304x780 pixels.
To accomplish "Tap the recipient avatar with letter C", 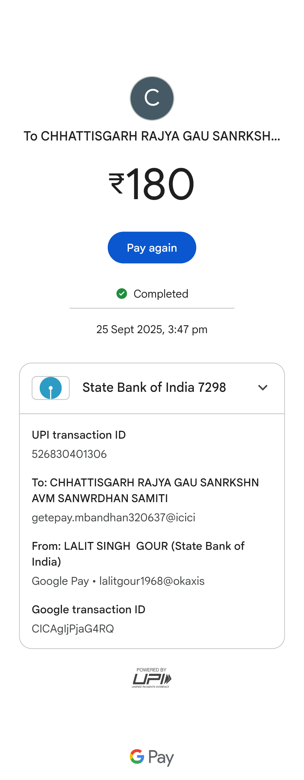I will coord(152,98).
